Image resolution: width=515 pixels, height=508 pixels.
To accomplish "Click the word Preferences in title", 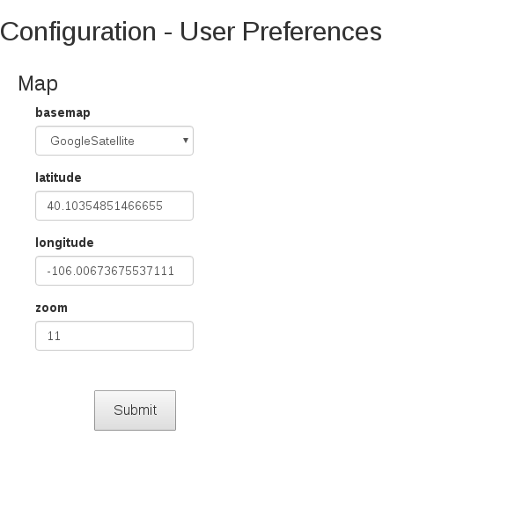I will [x=312, y=32].
